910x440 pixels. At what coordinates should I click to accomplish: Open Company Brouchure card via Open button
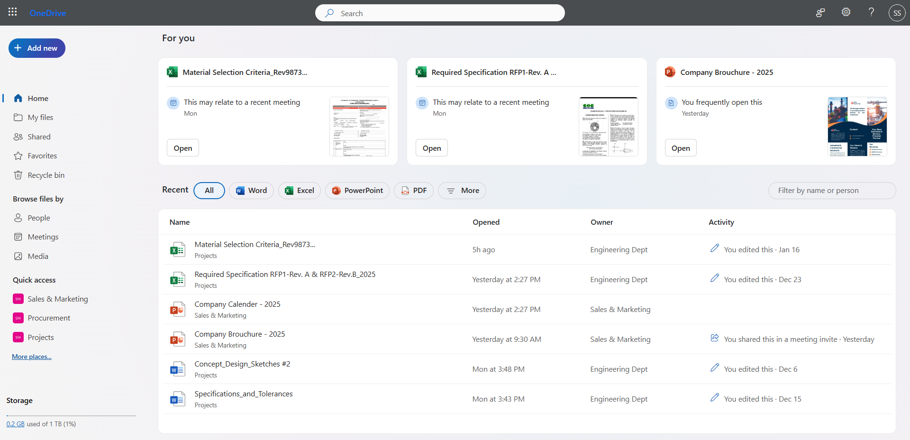(x=681, y=148)
